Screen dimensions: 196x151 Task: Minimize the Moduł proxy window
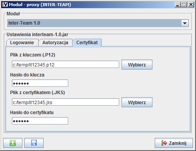pyautogui.click(x=177, y=5)
